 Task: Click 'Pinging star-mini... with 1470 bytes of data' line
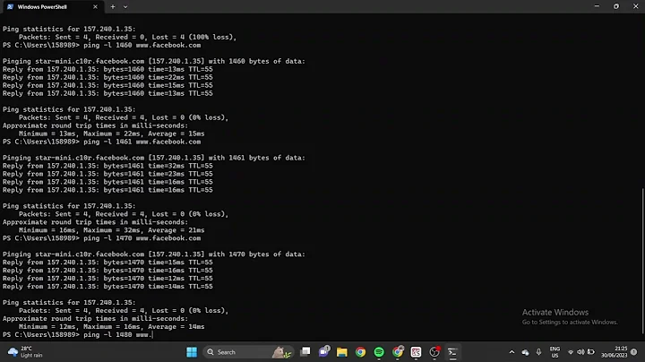(x=154, y=254)
